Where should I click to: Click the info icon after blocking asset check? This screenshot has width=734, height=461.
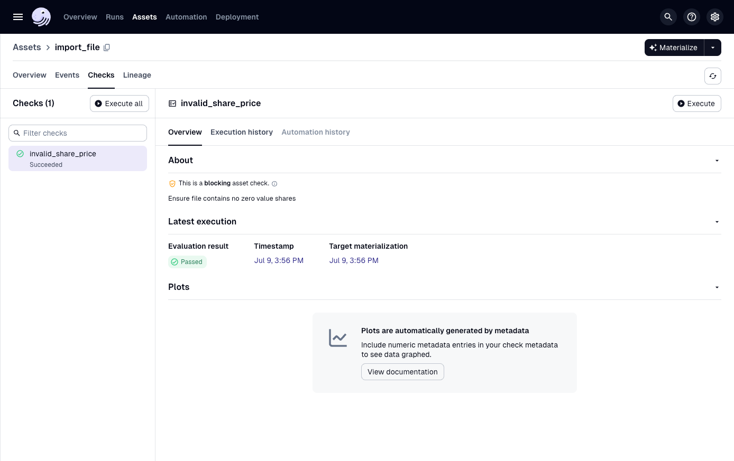tap(274, 183)
